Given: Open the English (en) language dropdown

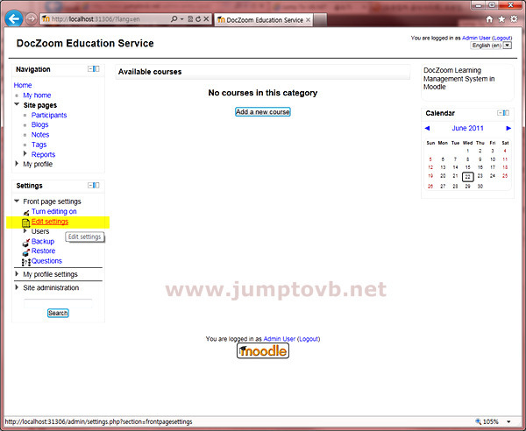Looking at the screenshot, I should click(x=491, y=46).
